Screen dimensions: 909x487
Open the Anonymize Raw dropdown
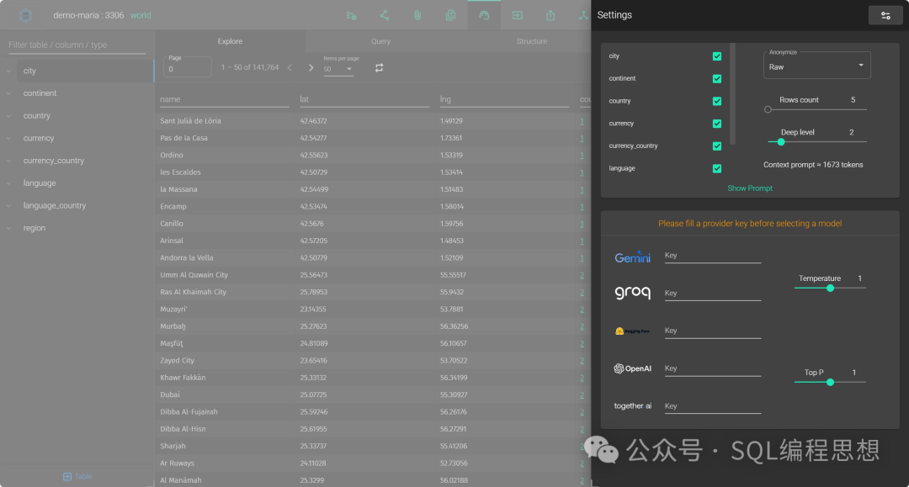pyautogui.click(x=816, y=65)
